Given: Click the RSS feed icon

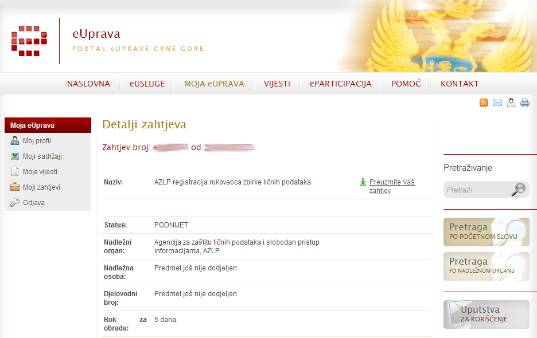Looking at the screenshot, I should [484, 103].
